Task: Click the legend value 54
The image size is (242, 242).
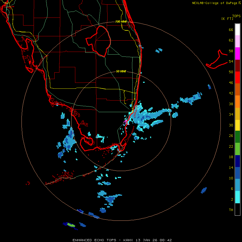Action: point(231,61)
